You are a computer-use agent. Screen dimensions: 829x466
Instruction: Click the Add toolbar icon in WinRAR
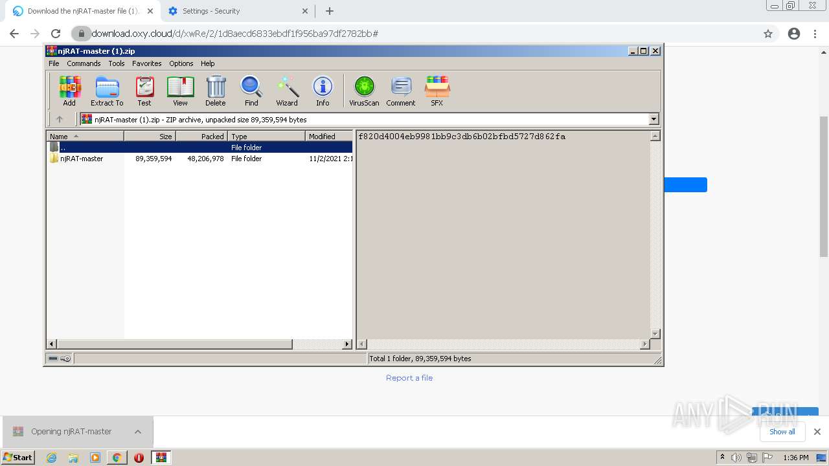[69, 91]
